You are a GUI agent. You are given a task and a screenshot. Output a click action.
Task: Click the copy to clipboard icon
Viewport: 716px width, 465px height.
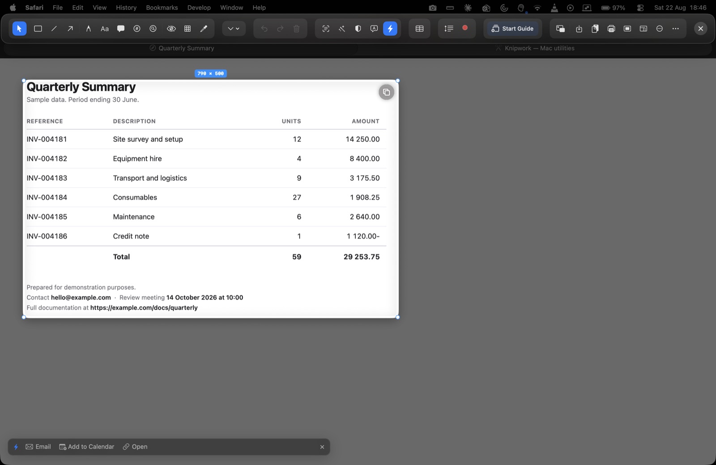coord(595,29)
